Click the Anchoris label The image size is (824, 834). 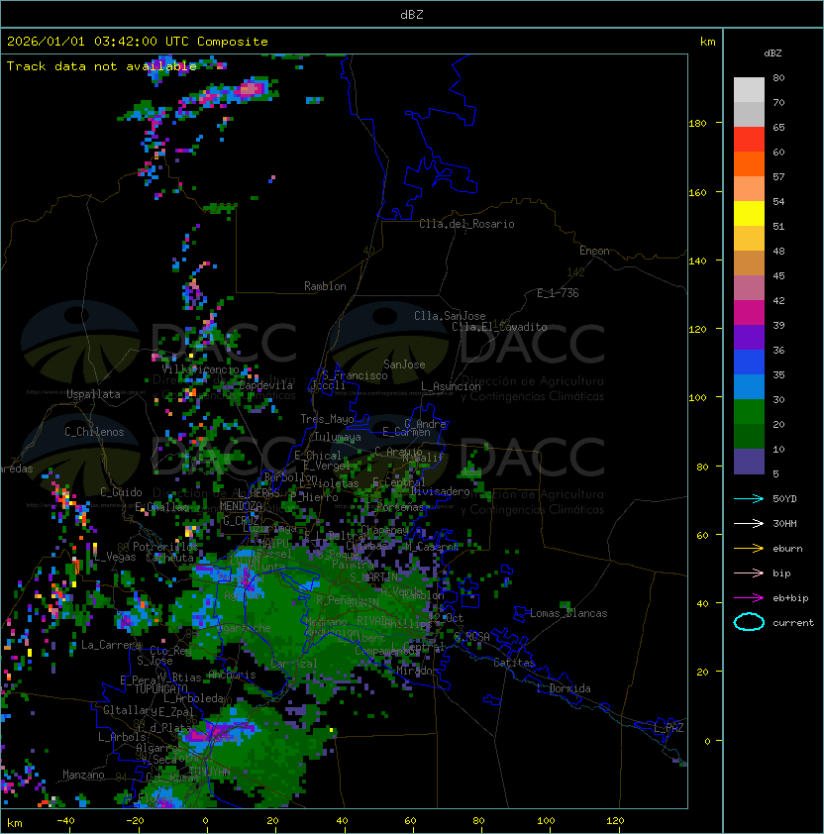(232, 675)
